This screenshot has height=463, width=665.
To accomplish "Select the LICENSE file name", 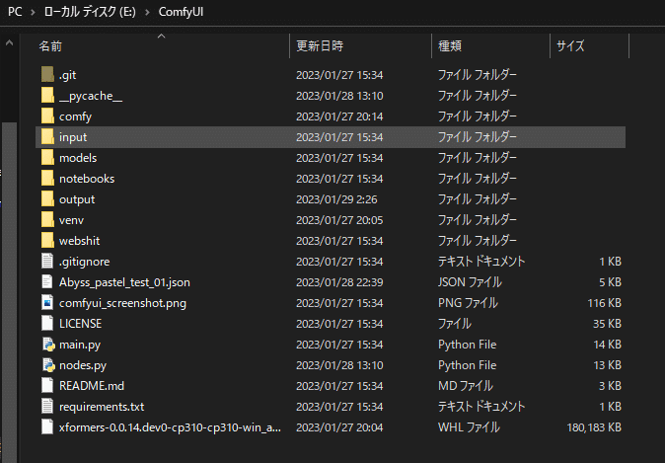I will pyautogui.click(x=81, y=324).
